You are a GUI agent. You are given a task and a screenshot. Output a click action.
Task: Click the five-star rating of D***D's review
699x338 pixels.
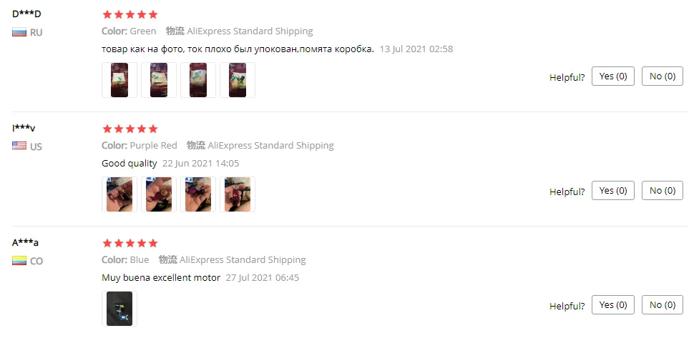coord(130,15)
